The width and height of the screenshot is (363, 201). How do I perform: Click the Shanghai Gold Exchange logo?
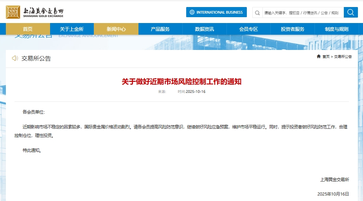pyautogui.click(x=34, y=12)
